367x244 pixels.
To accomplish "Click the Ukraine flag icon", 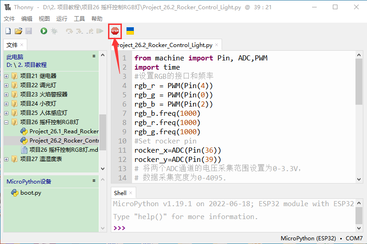I will point(130,31).
